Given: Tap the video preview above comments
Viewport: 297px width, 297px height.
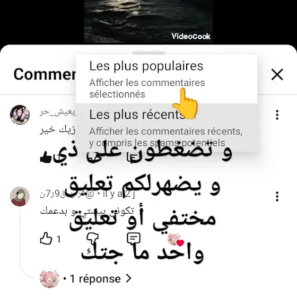Looking at the screenshot, I should click(148, 21).
